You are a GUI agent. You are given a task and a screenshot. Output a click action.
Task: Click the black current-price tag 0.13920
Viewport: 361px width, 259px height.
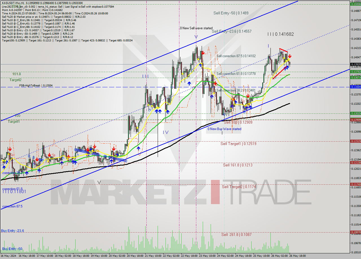pyautogui.click(x=355, y=64)
